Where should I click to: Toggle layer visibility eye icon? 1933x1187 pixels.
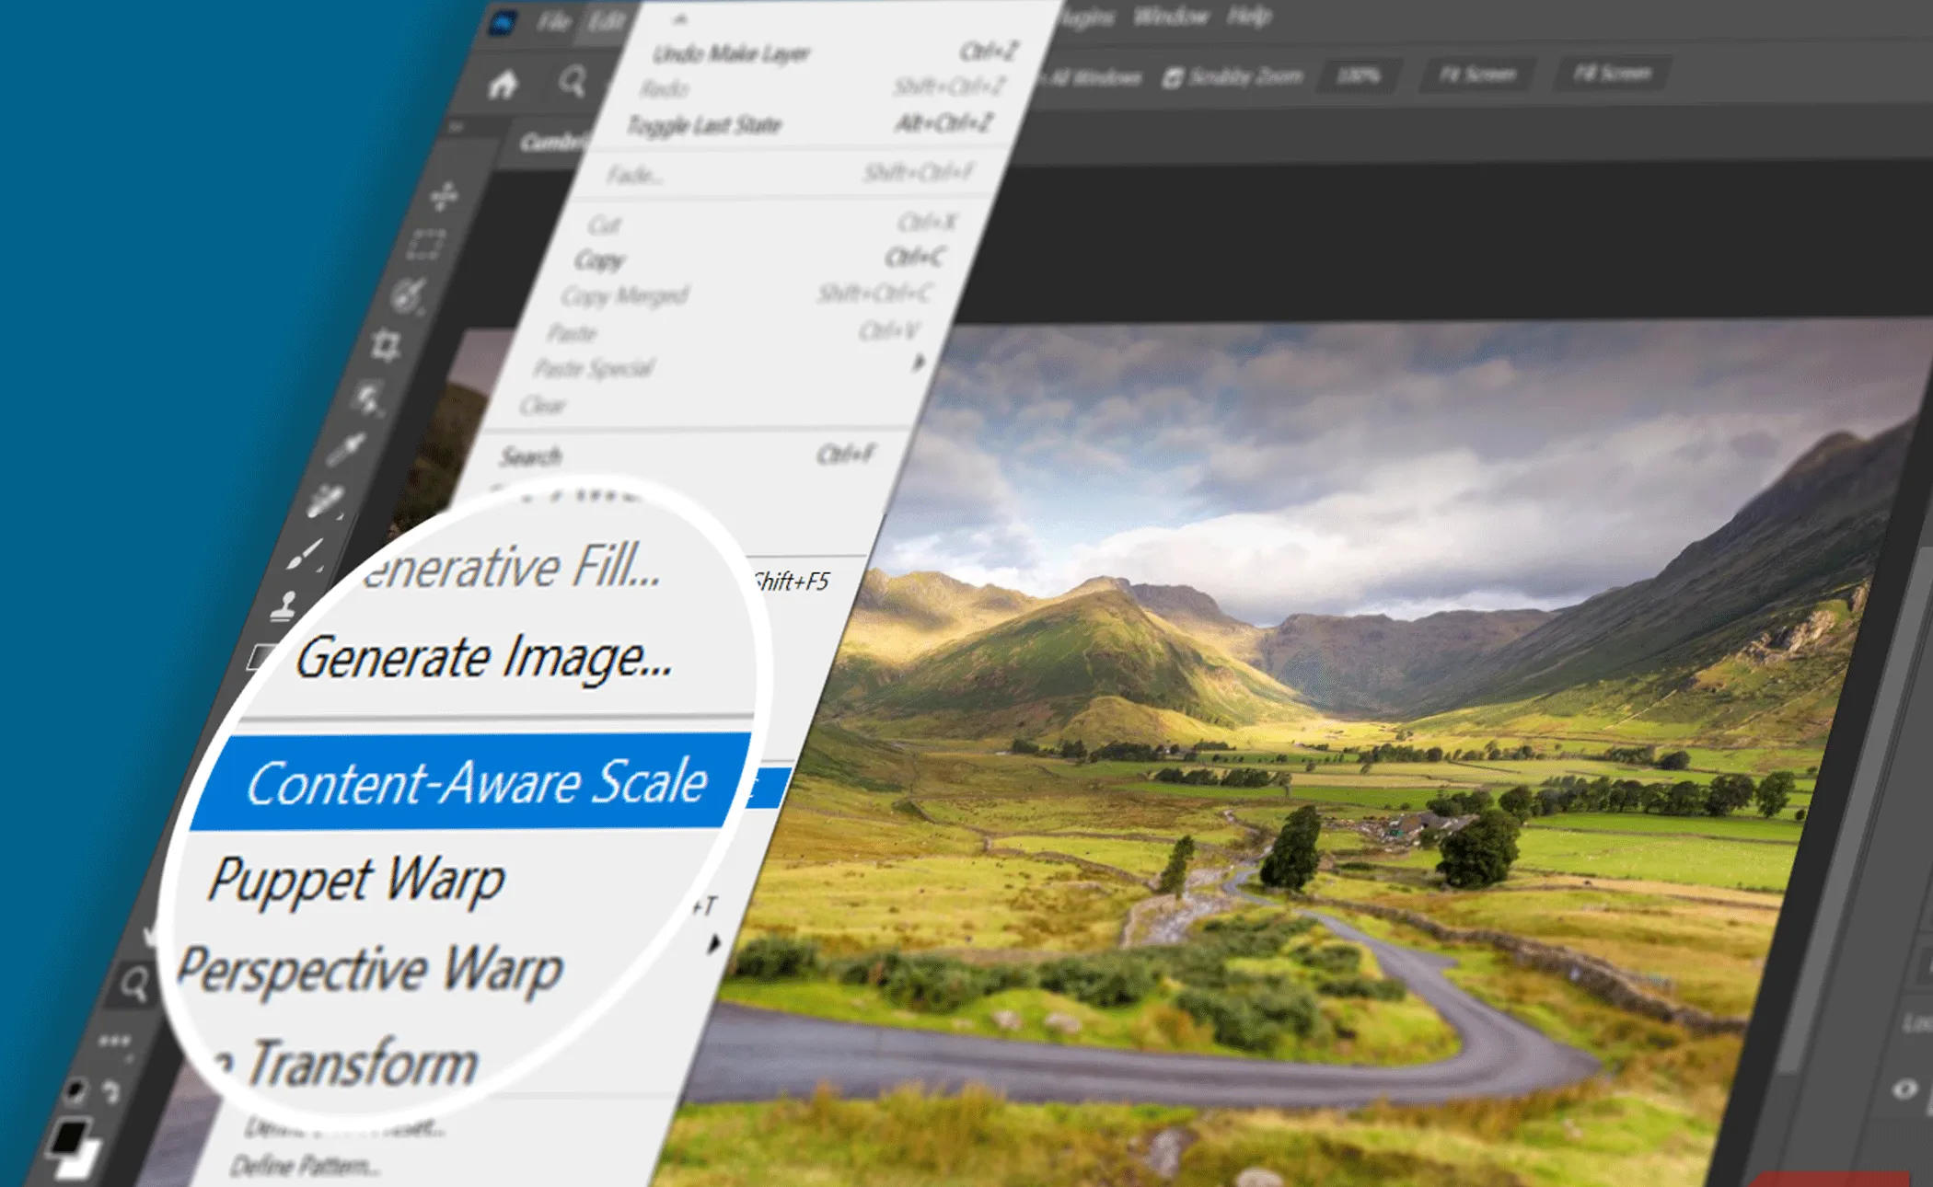[1904, 1089]
